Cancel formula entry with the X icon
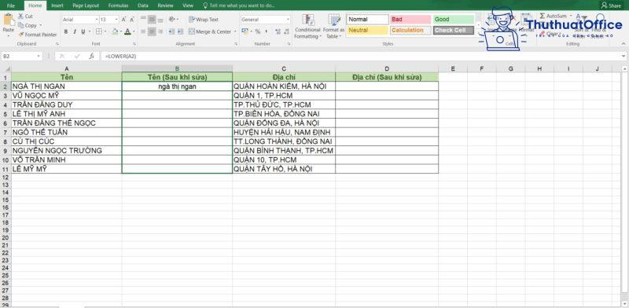This screenshot has height=308, width=629. [x=62, y=57]
